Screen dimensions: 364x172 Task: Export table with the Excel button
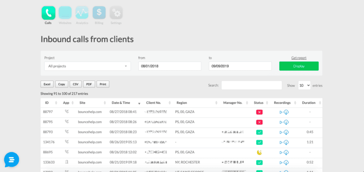click(x=47, y=84)
